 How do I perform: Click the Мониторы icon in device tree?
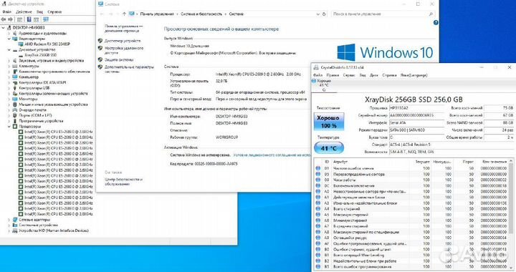[15, 99]
